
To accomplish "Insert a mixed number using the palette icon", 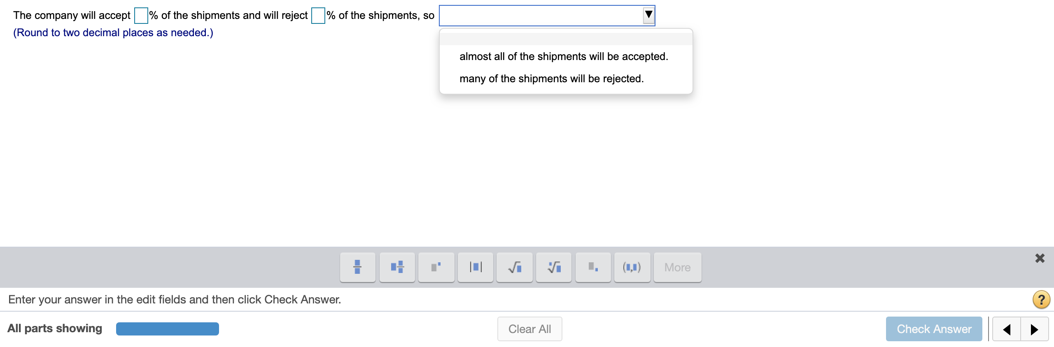I will (x=396, y=267).
